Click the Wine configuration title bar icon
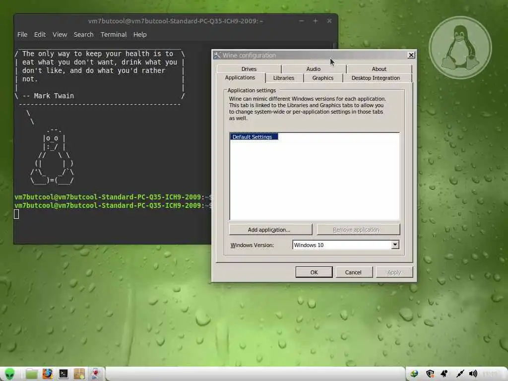 (x=217, y=56)
